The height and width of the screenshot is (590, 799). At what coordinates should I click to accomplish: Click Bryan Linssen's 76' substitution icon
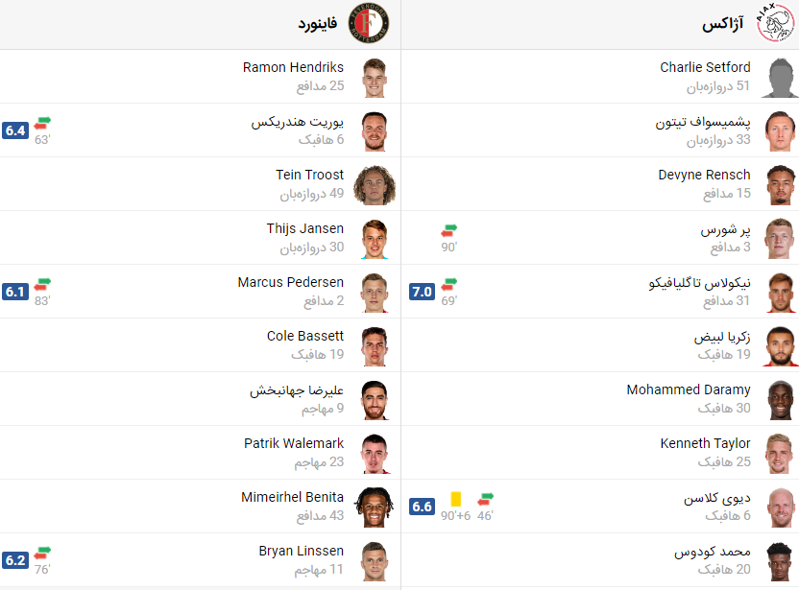42,553
